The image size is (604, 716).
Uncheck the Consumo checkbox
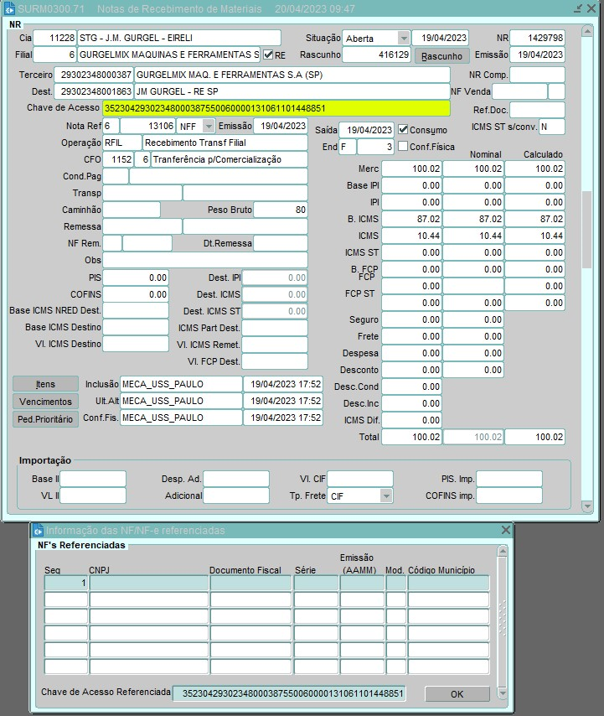coord(403,130)
